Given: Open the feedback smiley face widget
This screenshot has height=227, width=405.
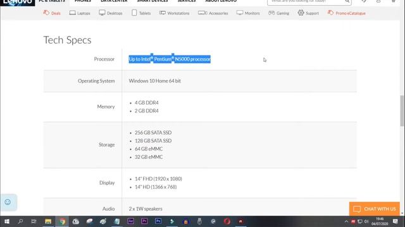Looking at the screenshot, I should pos(8,202).
